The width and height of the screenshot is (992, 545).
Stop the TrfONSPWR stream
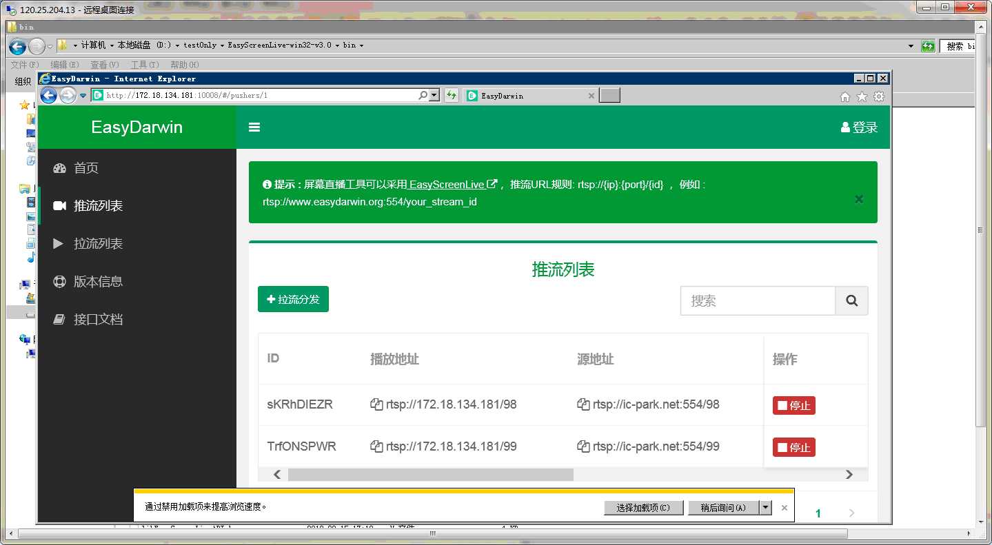coord(794,447)
